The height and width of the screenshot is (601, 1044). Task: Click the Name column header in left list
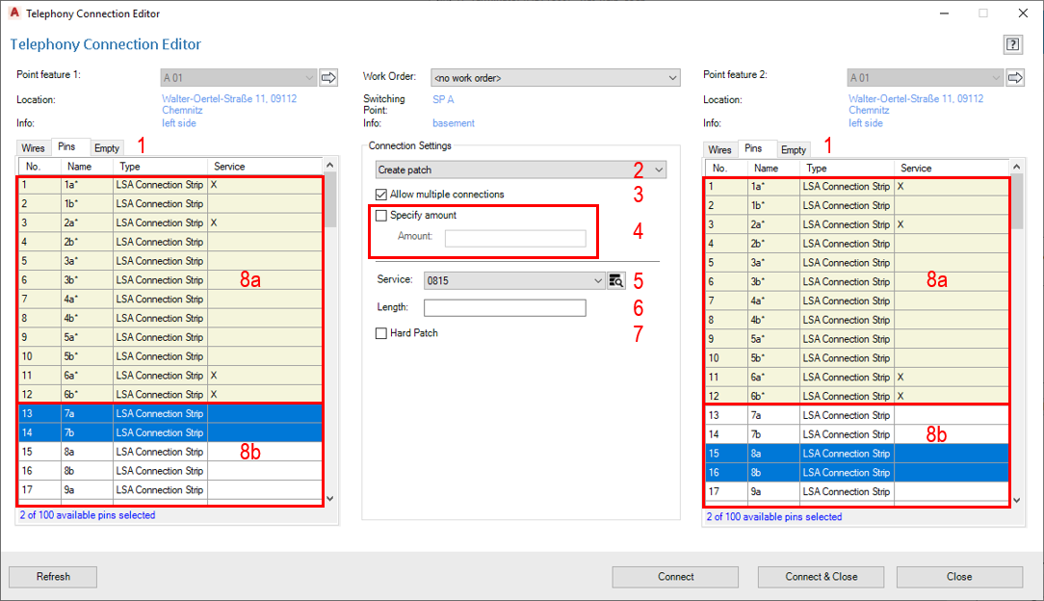coord(88,167)
